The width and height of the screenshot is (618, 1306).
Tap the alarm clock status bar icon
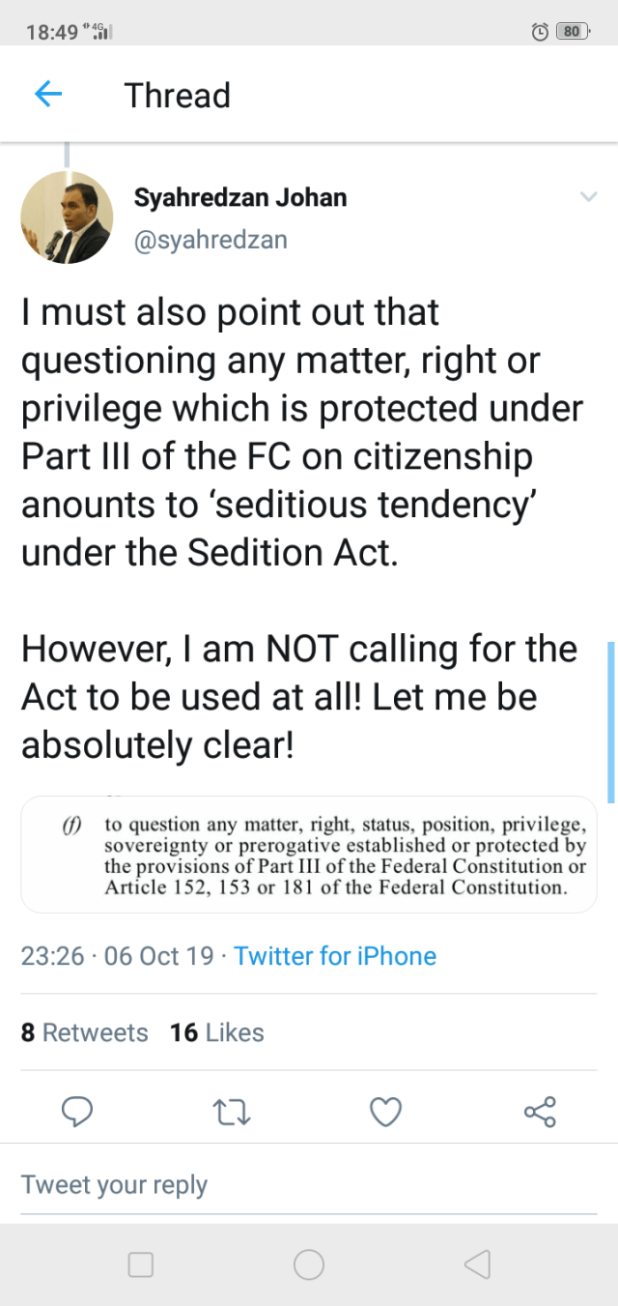pos(540,31)
